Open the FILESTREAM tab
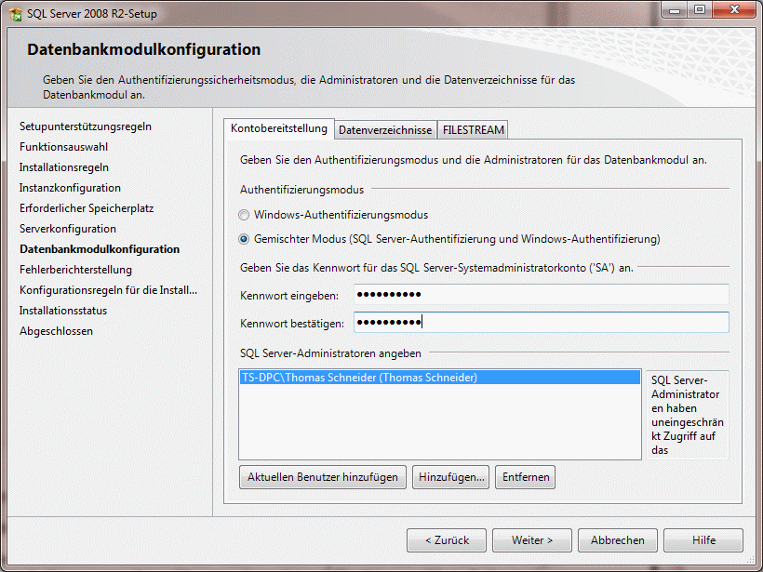The width and height of the screenshot is (763, 572). click(473, 130)
